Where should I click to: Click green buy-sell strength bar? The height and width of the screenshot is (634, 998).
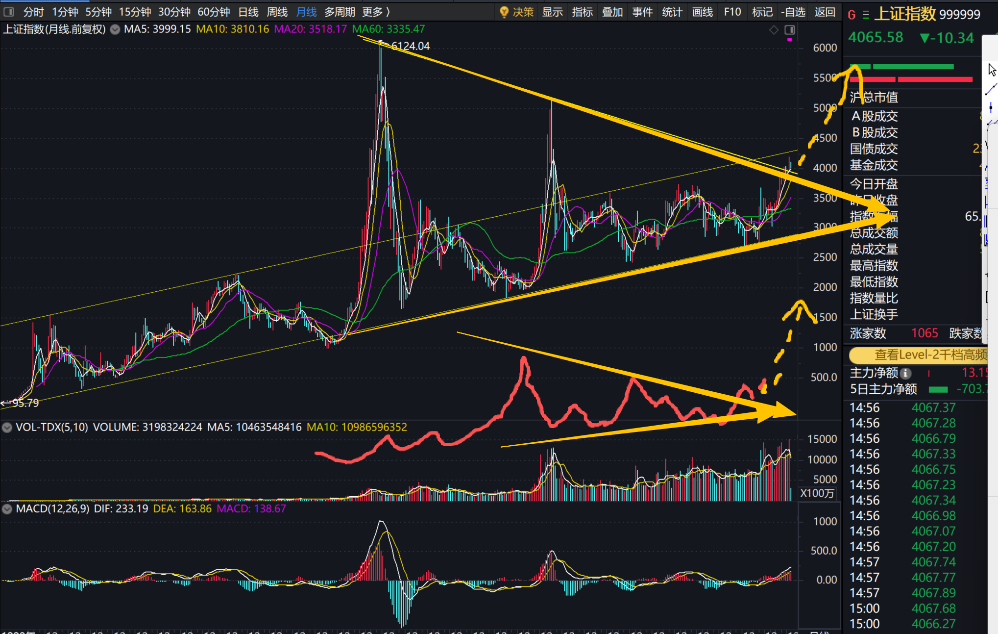pyautogui.click(x=912, y=67)
